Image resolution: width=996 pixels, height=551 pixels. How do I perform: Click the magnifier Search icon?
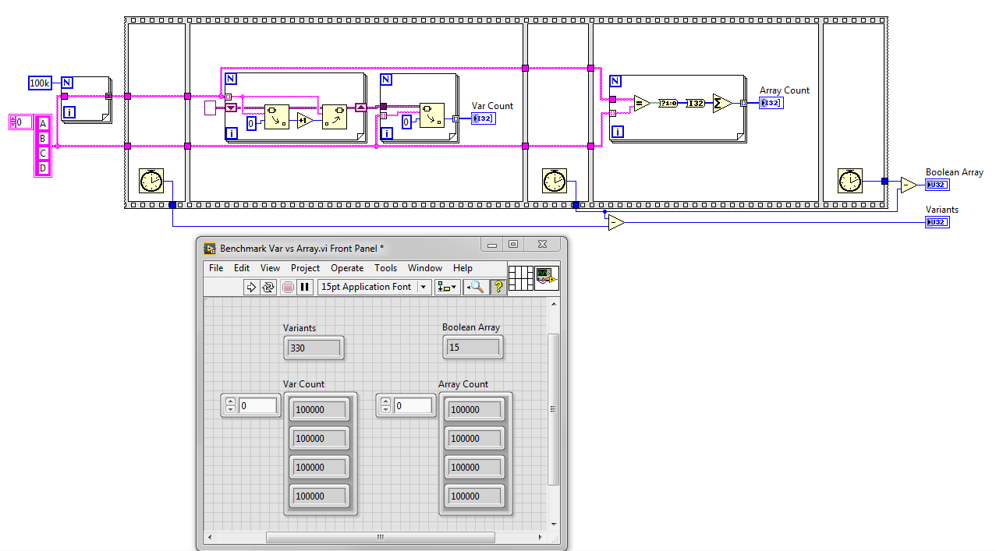475,287
